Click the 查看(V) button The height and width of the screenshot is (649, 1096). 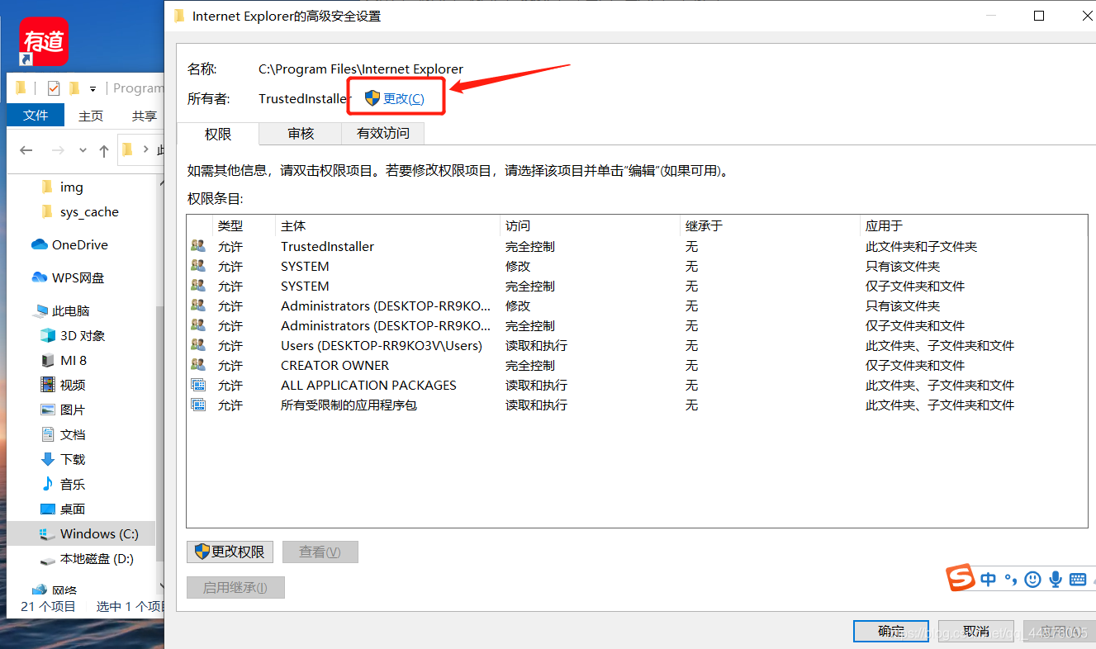320,552
